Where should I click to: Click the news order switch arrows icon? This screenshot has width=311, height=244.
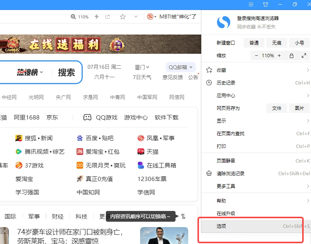click(183, 216)
